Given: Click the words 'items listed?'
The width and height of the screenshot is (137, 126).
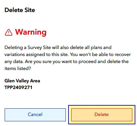Looking at the screenshot, I should click(x=18, y=68).
